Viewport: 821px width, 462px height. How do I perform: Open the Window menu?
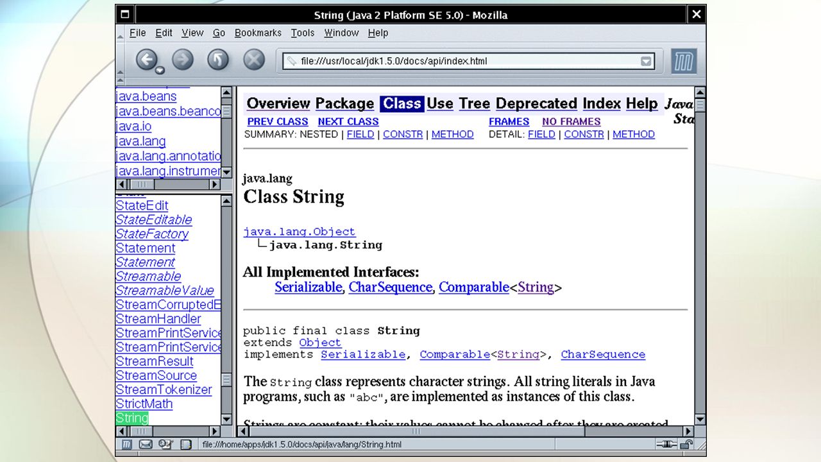click(x=341, y=33)
